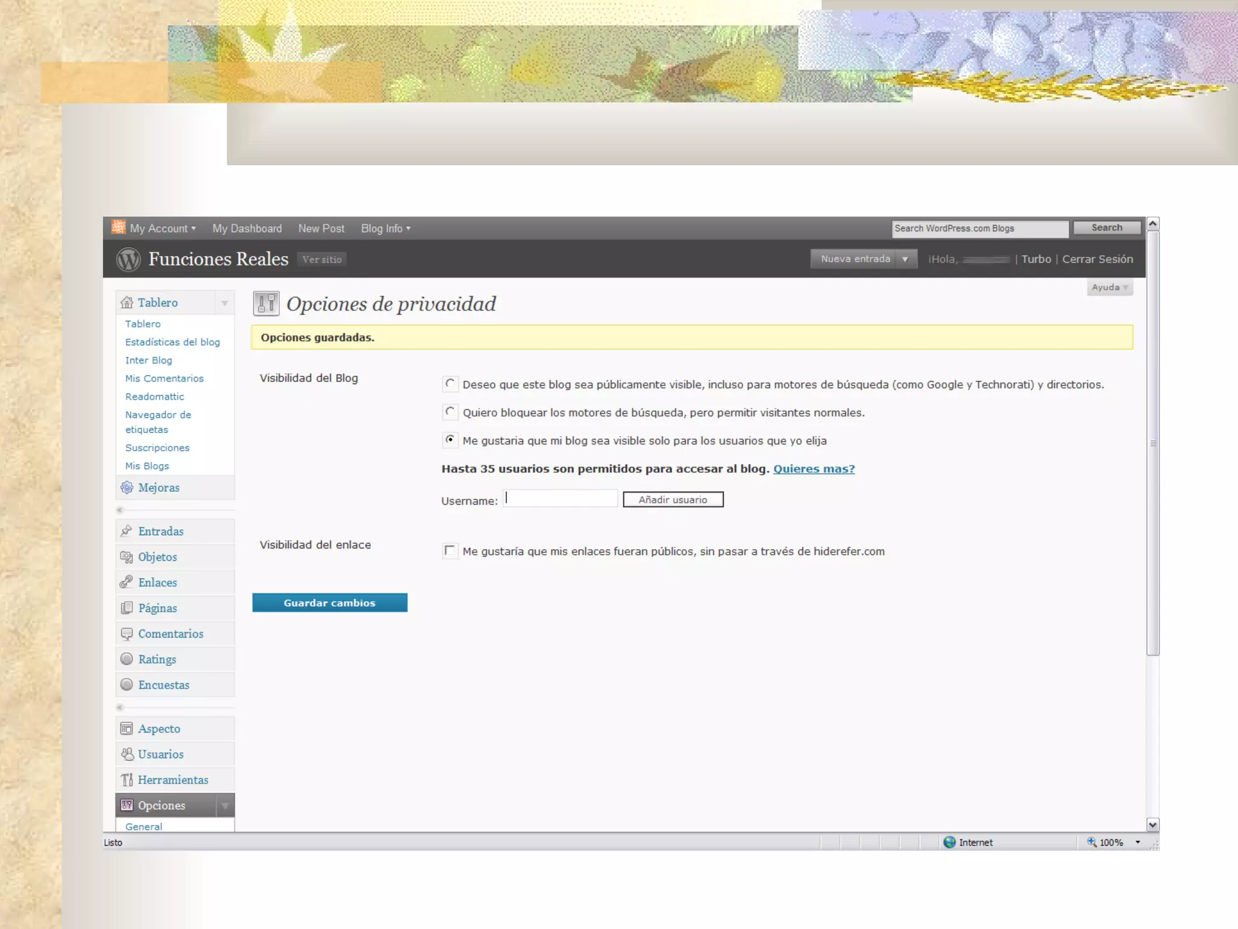
Task: Click the Páginas icon in sidebar
Action: point(126,608)
